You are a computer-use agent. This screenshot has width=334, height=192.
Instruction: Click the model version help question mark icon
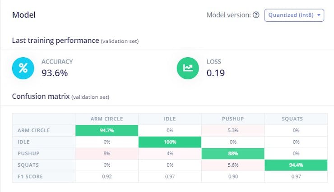click(256, 15)
